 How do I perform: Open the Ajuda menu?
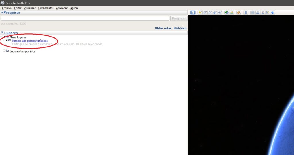click(74, 8)
